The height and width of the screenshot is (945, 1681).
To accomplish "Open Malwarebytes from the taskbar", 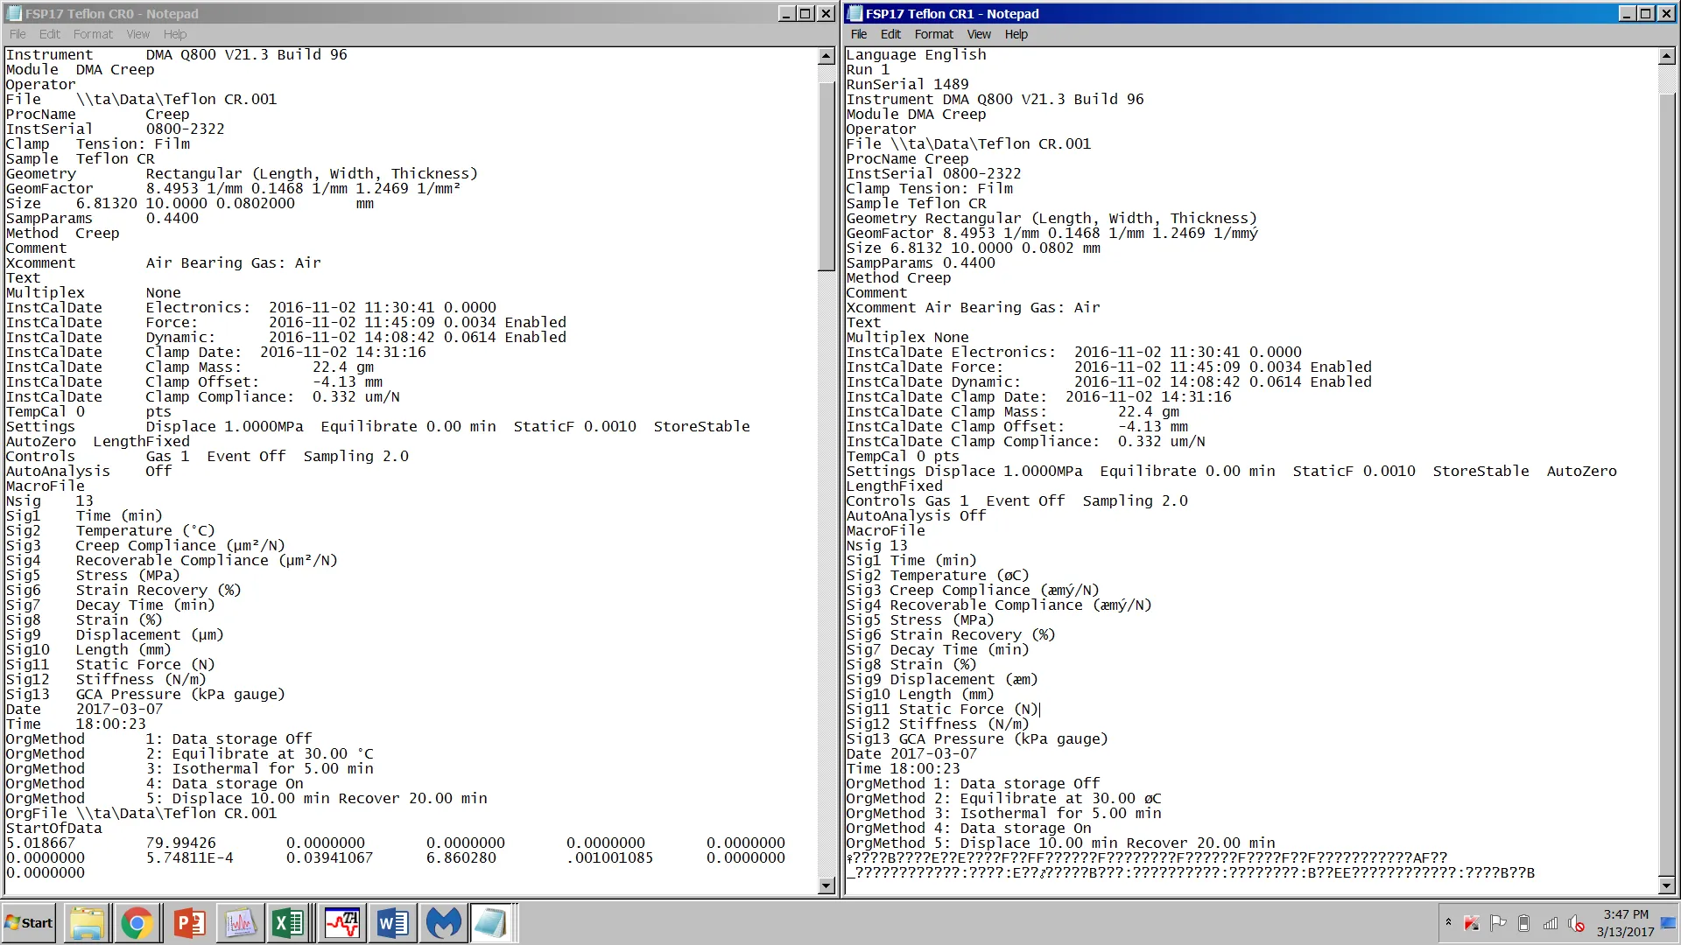I will tap(443, 923).
